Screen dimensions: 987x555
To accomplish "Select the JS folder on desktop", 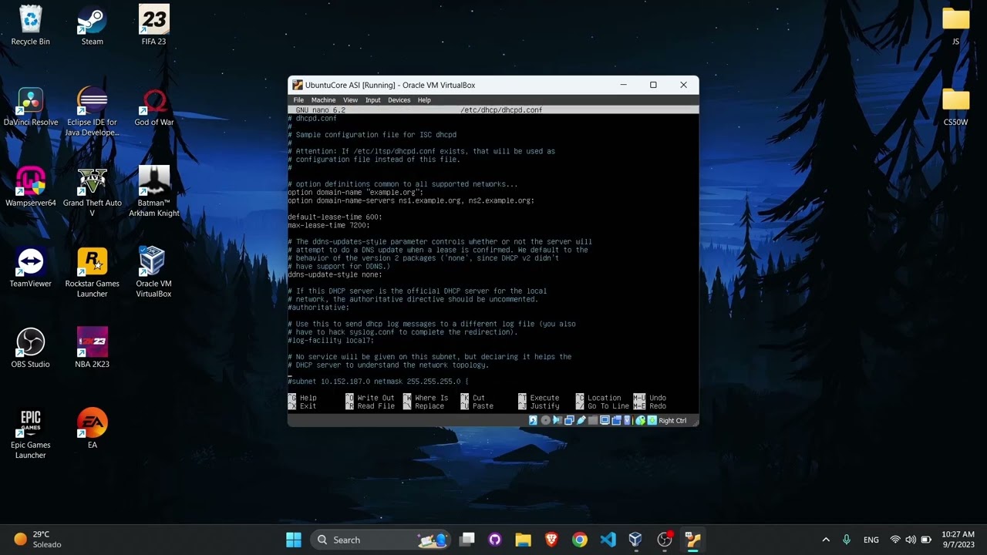I will tap(955, 25).
